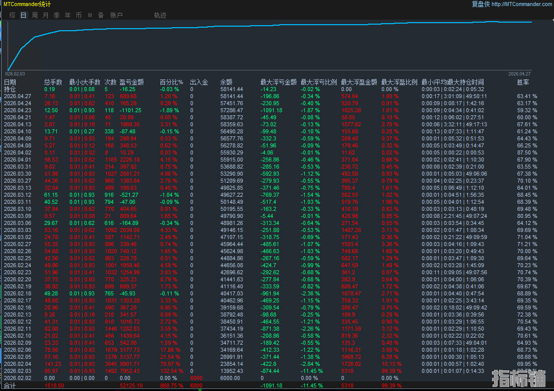Click the 复盘侠 label at top right

(480, 4)
